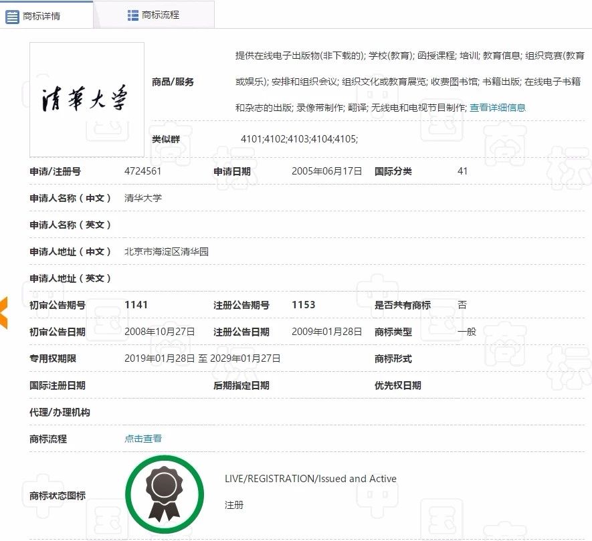The width and height of the screenshot is (592, 541).
Task: Click the 申请人地址（英文） label
Action: (x=70, y=279)
